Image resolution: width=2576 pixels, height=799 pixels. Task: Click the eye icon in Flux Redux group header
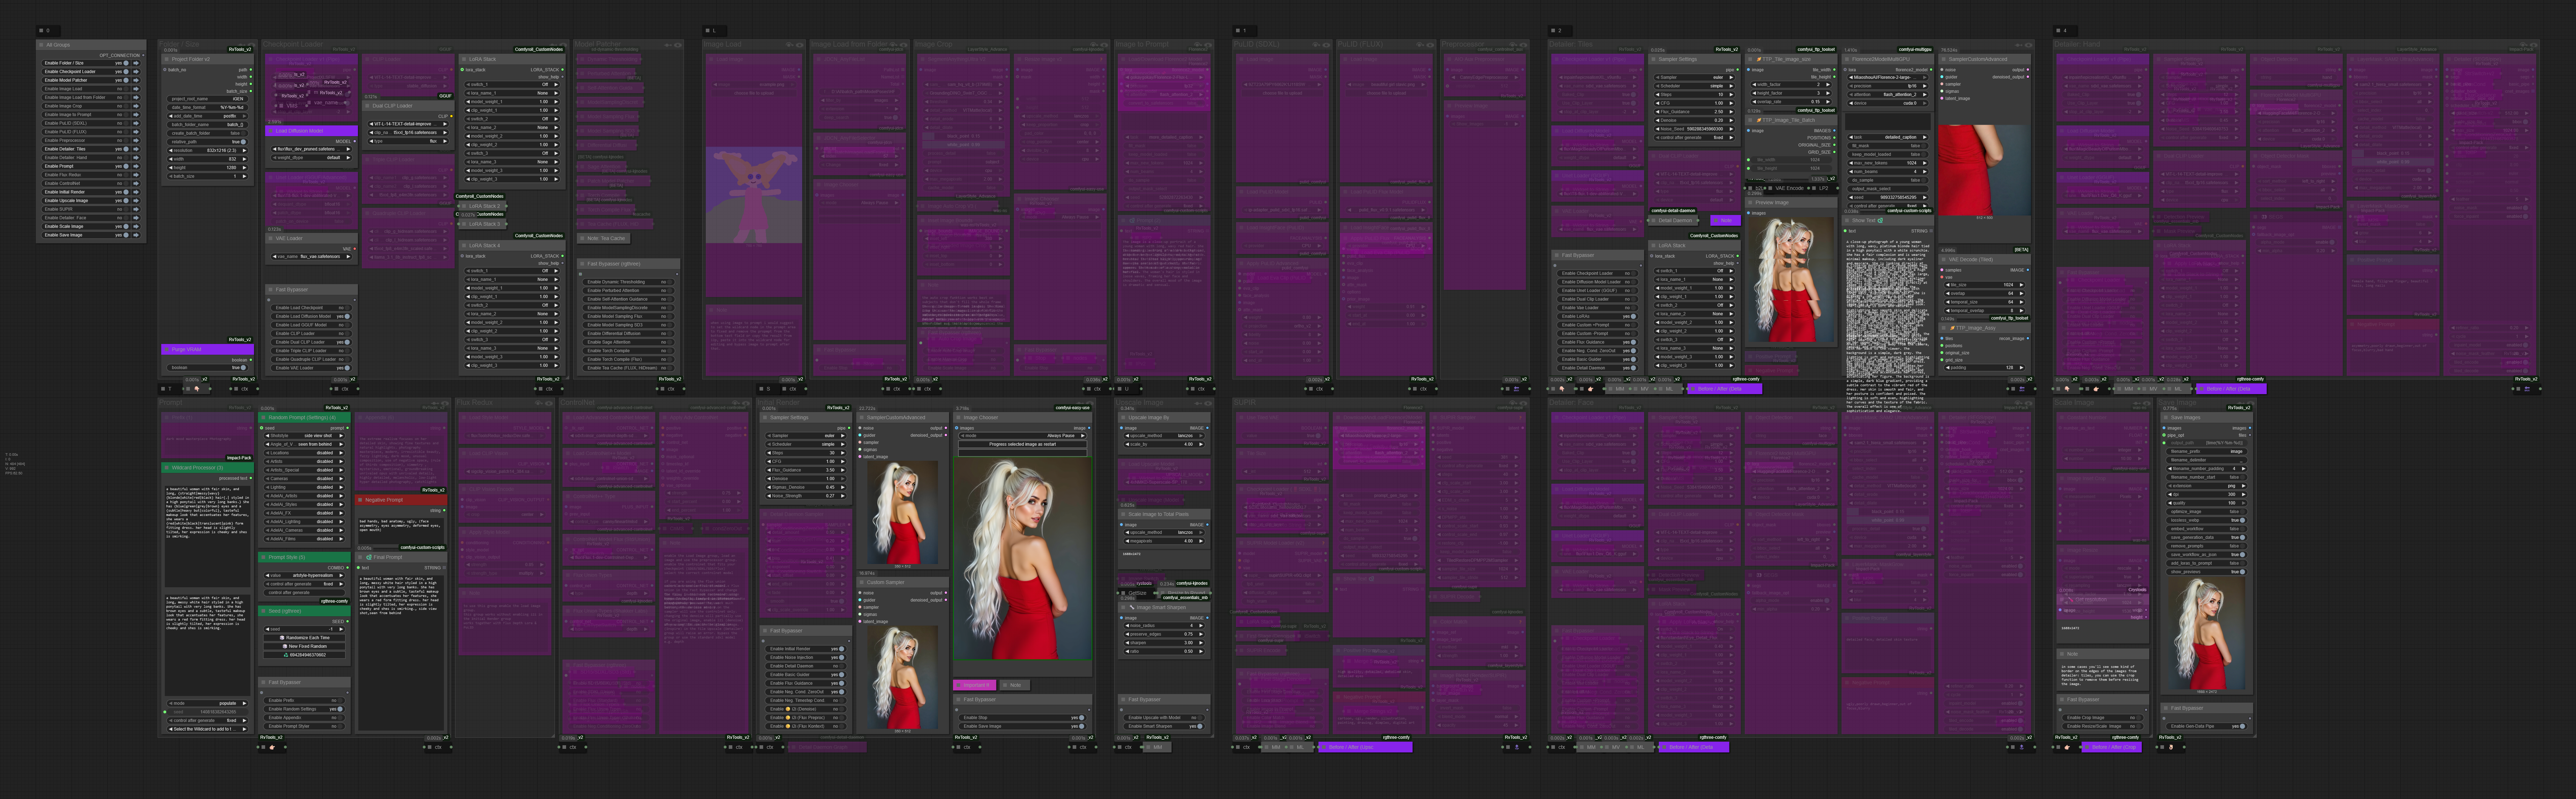point(548,404)
